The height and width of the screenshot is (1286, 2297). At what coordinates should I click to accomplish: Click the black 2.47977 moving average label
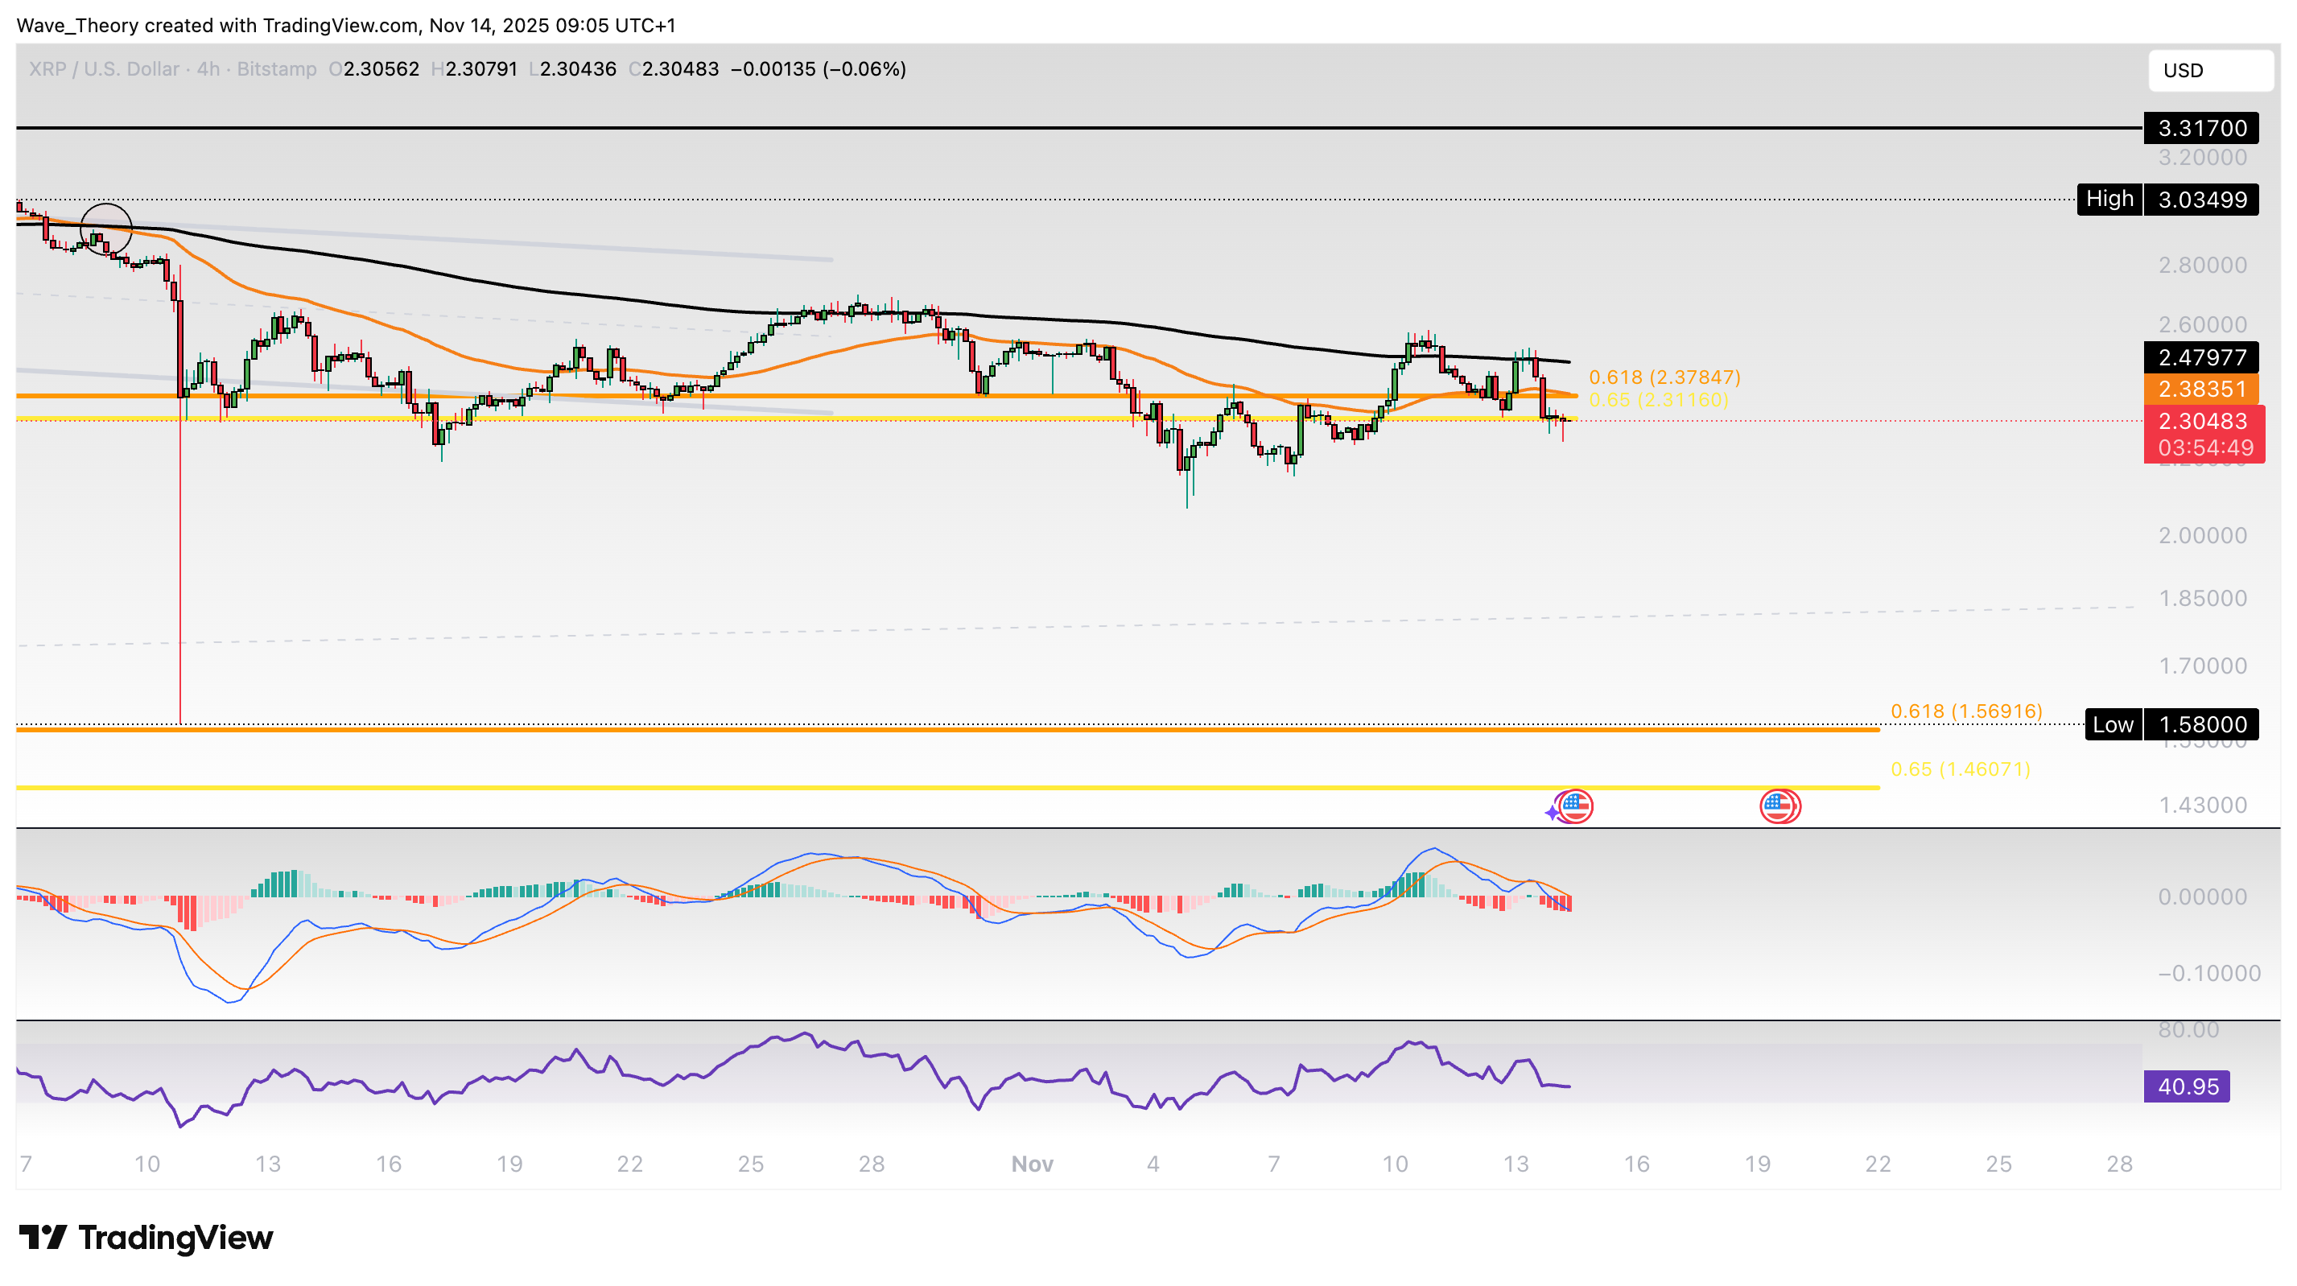(2200, 357)
